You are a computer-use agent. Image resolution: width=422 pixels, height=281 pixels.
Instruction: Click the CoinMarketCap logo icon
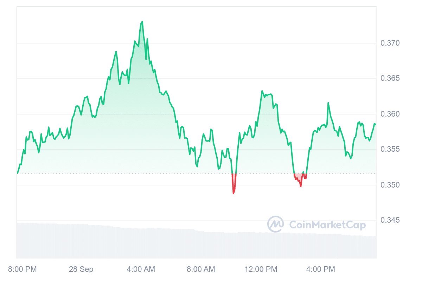[276, 224]
